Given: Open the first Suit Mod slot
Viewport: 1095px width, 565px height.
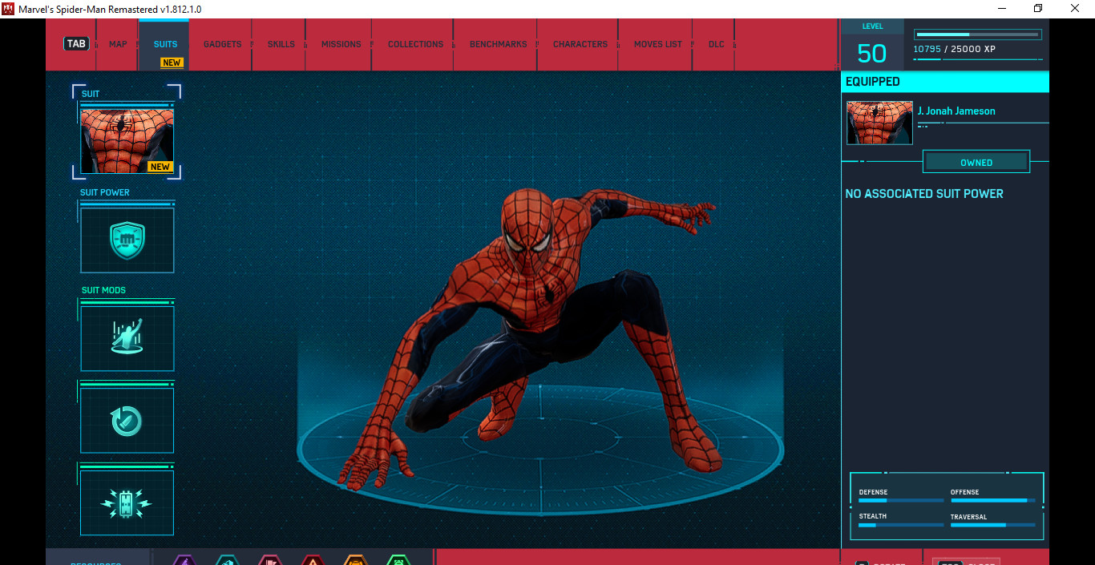Looking at the screenshot, I should (x=127, y=337).
